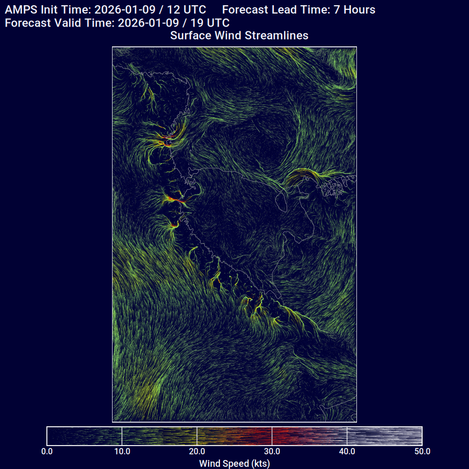Click the 40.0 colorbar tick label
Screen dimensions: 469x469
347,451
